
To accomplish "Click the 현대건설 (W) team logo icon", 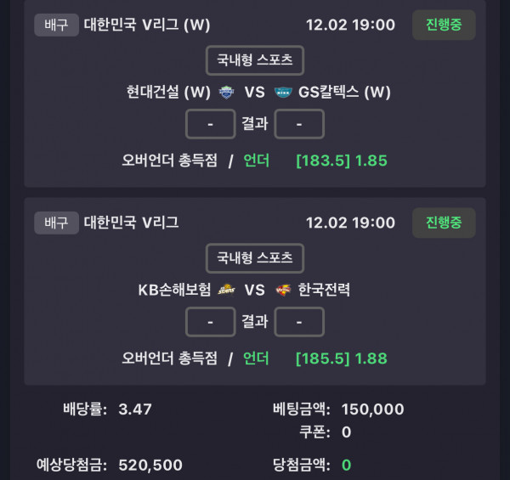I will click(225, 93).
